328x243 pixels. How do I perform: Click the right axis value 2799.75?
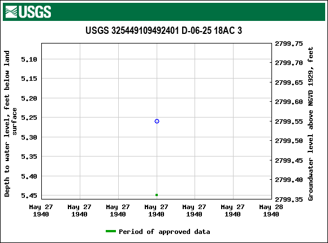[289, 44]
